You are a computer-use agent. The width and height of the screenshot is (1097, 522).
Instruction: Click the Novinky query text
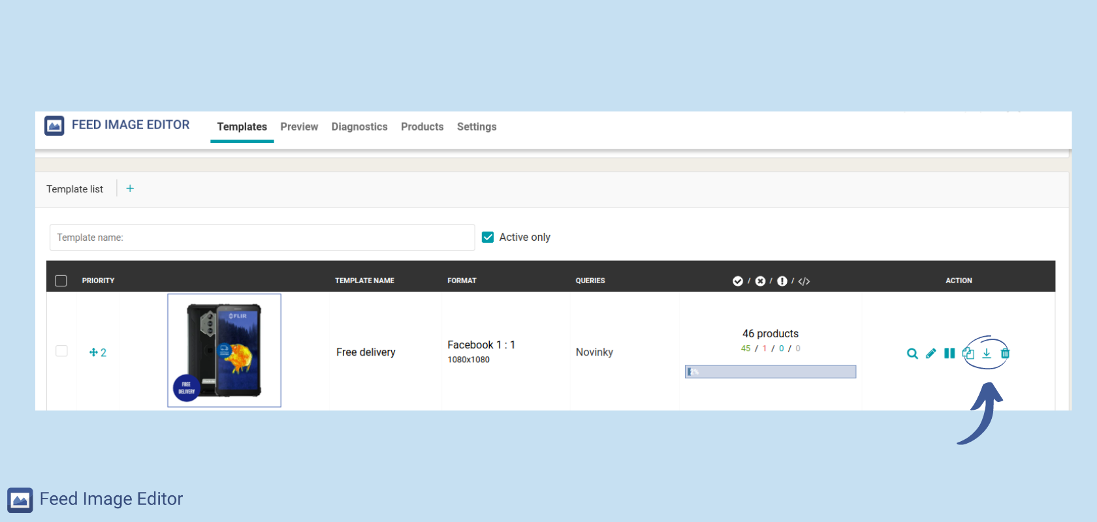594,352
